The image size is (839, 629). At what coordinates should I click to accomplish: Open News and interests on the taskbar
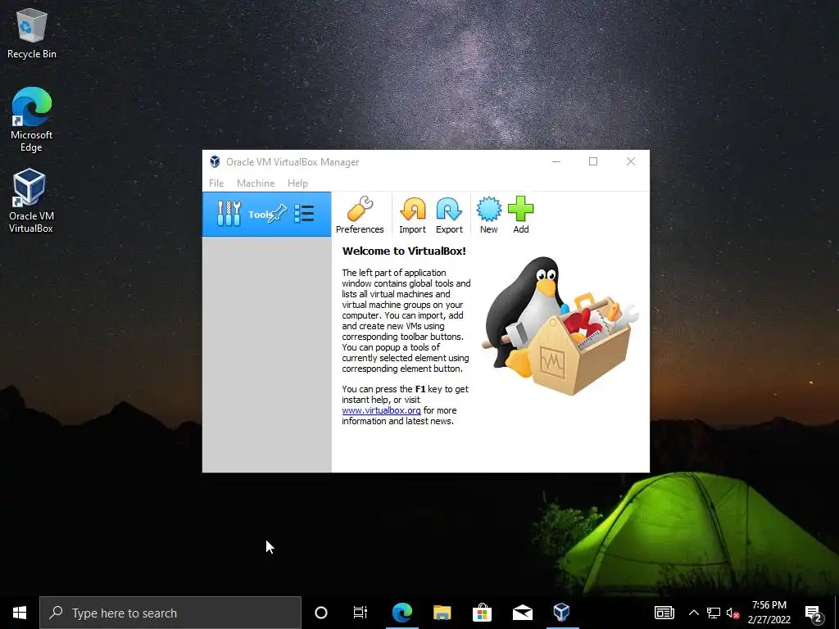coord(664,613)
